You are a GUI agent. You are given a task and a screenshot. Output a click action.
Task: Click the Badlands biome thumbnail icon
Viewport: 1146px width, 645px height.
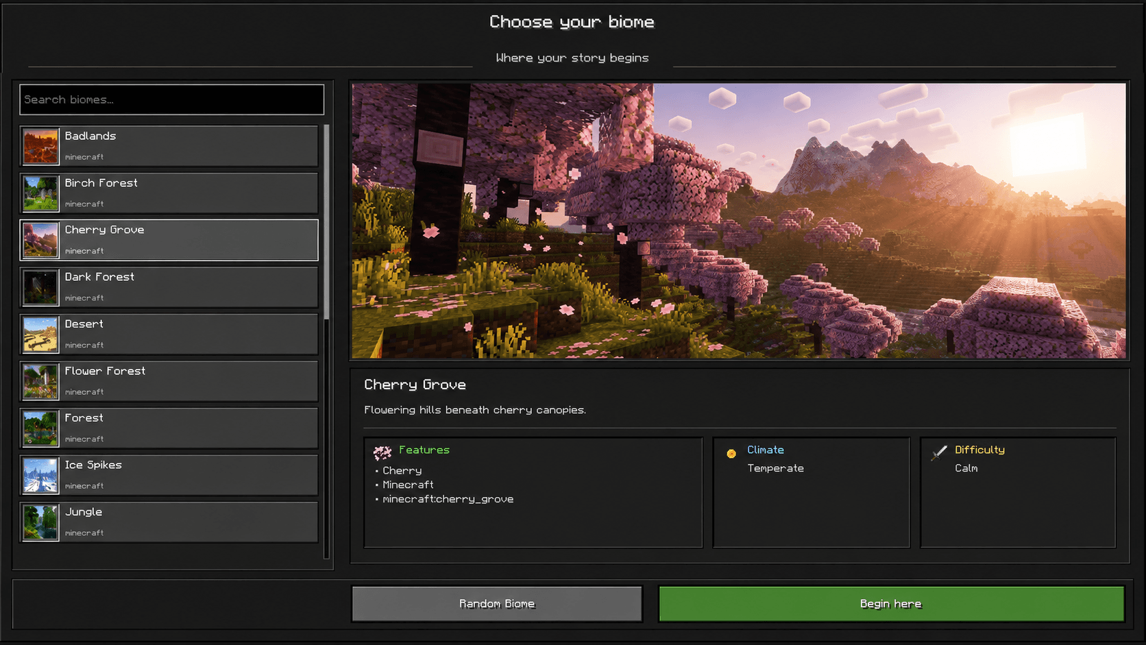(40, 146)
